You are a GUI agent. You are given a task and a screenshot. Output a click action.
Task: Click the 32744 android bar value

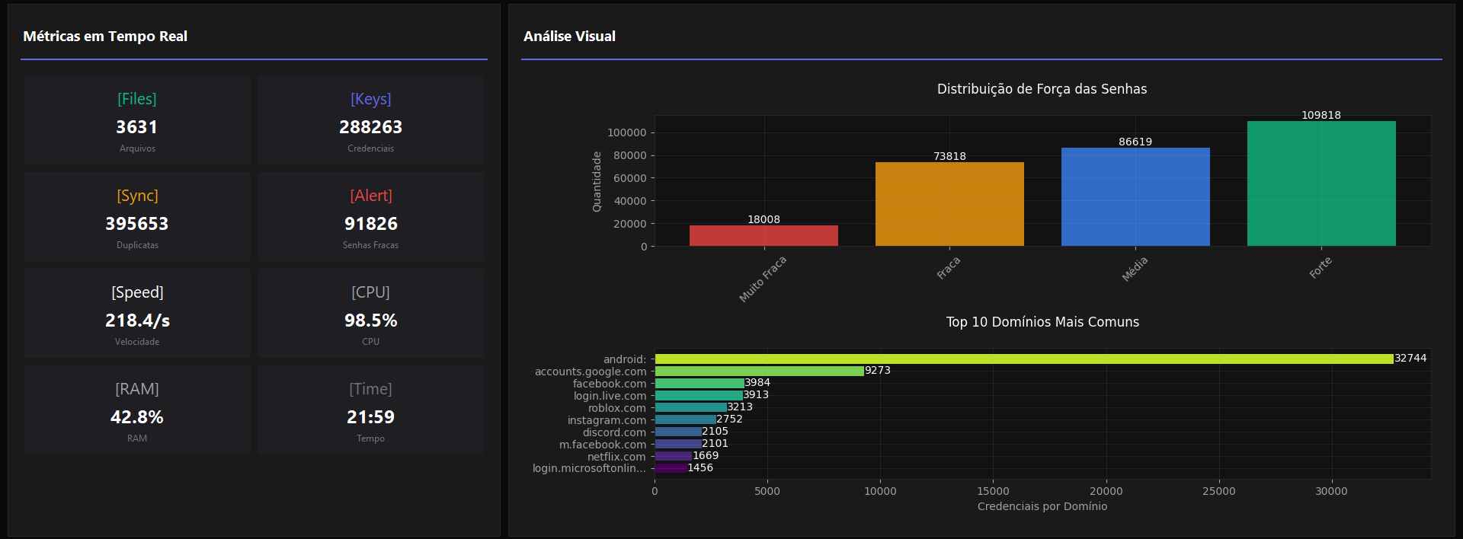pyautogui.click(x=1410, y=358)
